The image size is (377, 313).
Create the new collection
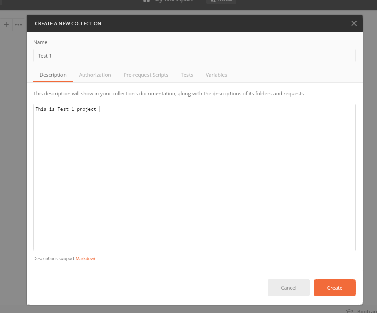334,288
